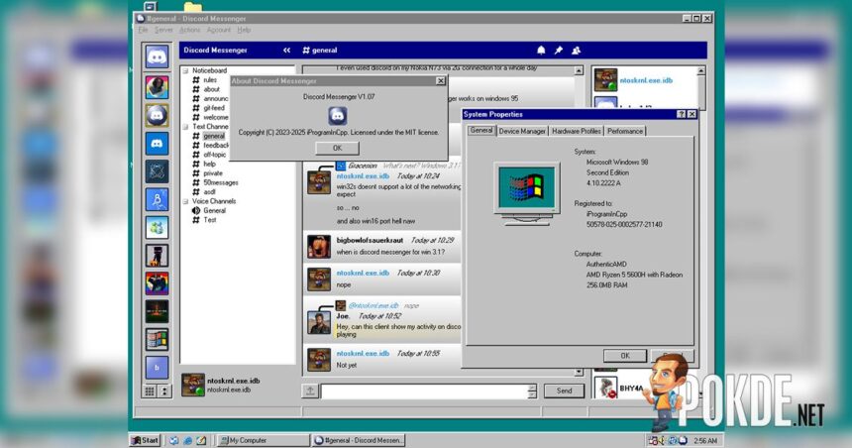This screenshot has width=852, height=448.
Task: Click BHY4A member avatar
Action: click(605, 388)
